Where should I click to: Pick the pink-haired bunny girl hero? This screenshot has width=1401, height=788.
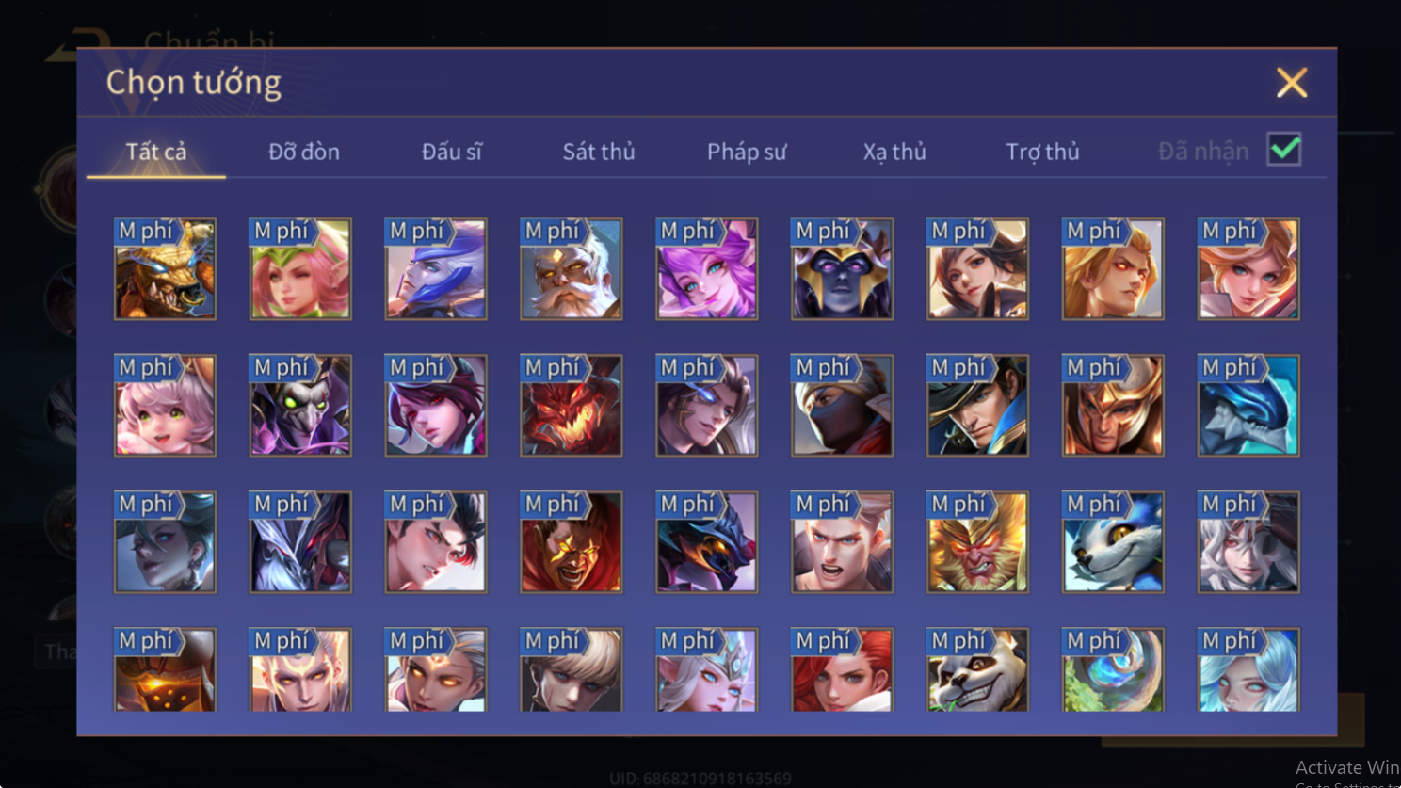165,406
